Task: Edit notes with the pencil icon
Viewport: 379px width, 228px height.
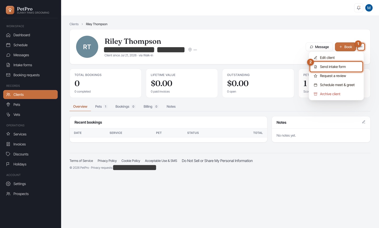Action: click(363, 122)
